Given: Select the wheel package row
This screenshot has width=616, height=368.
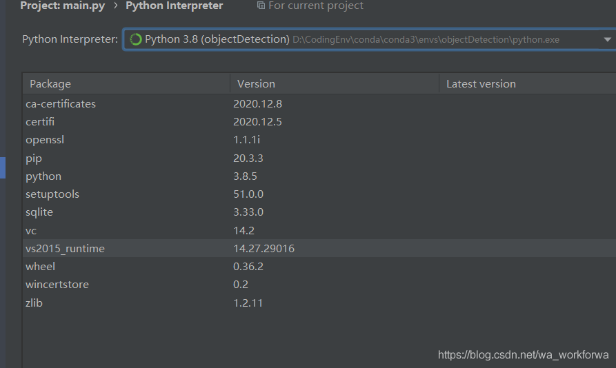Looking at the screenshot, I should (319, 267).
